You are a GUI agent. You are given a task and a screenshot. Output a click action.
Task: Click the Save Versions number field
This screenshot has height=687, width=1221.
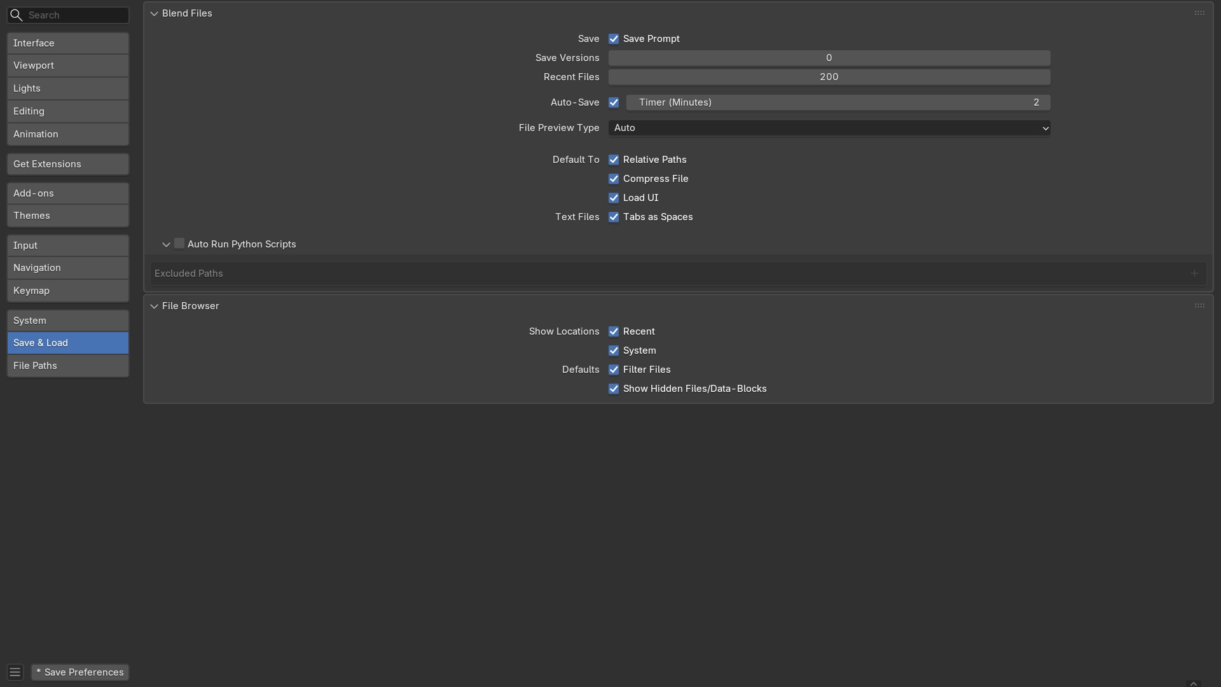[x=829, y=58]
